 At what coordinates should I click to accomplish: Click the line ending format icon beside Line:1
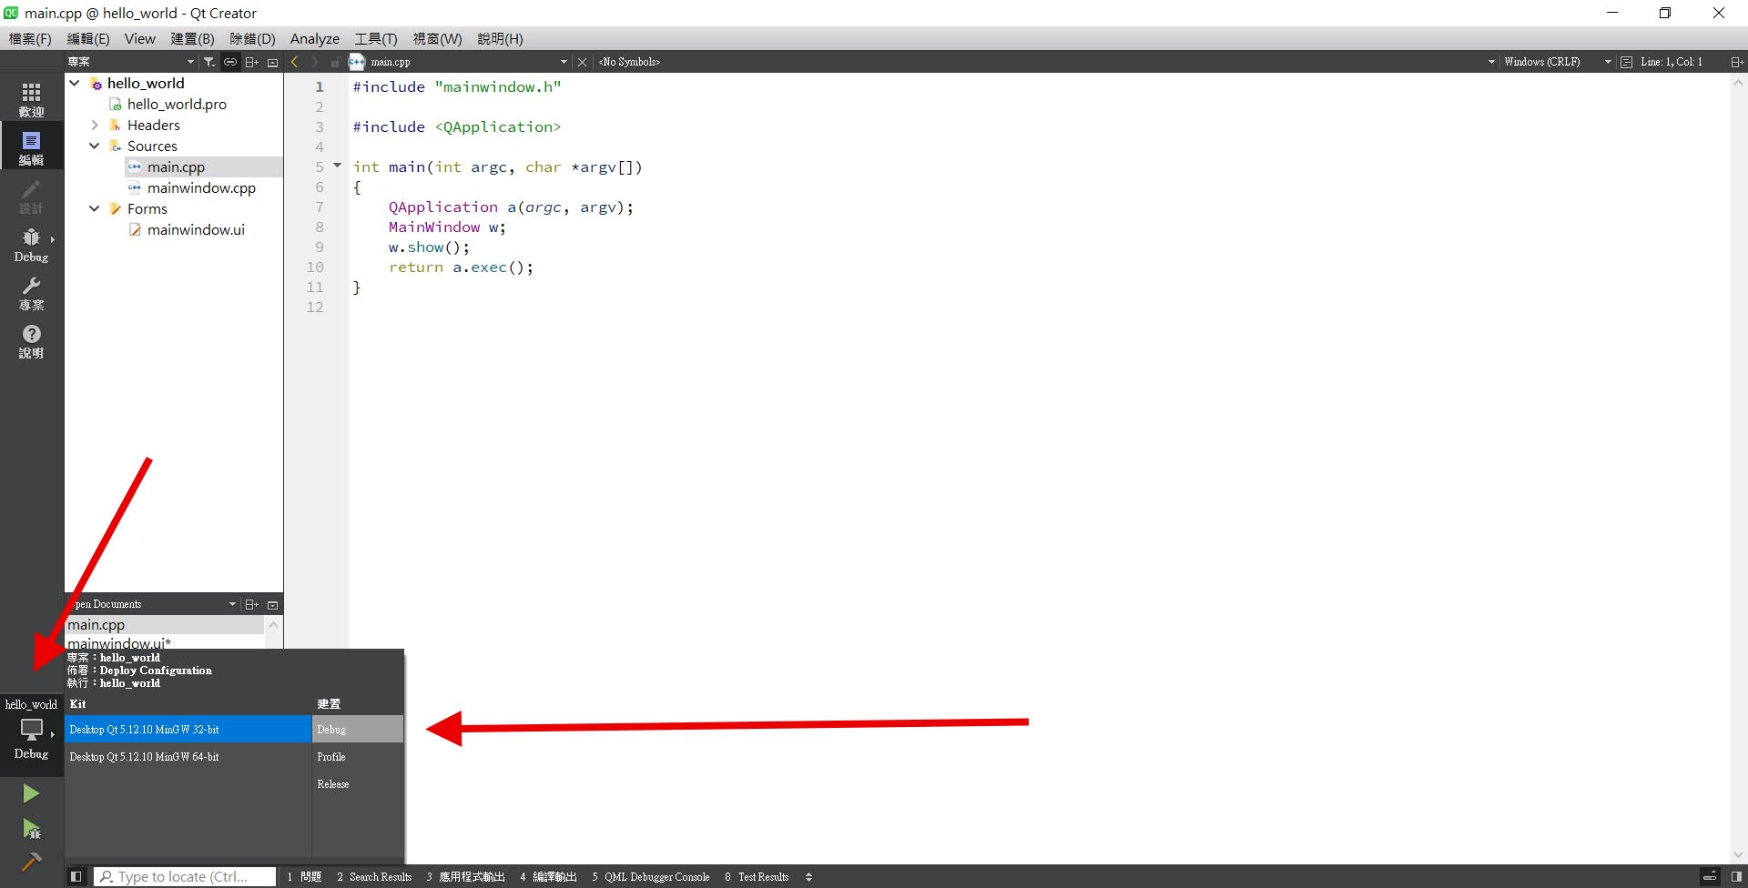coord(1626,62)
